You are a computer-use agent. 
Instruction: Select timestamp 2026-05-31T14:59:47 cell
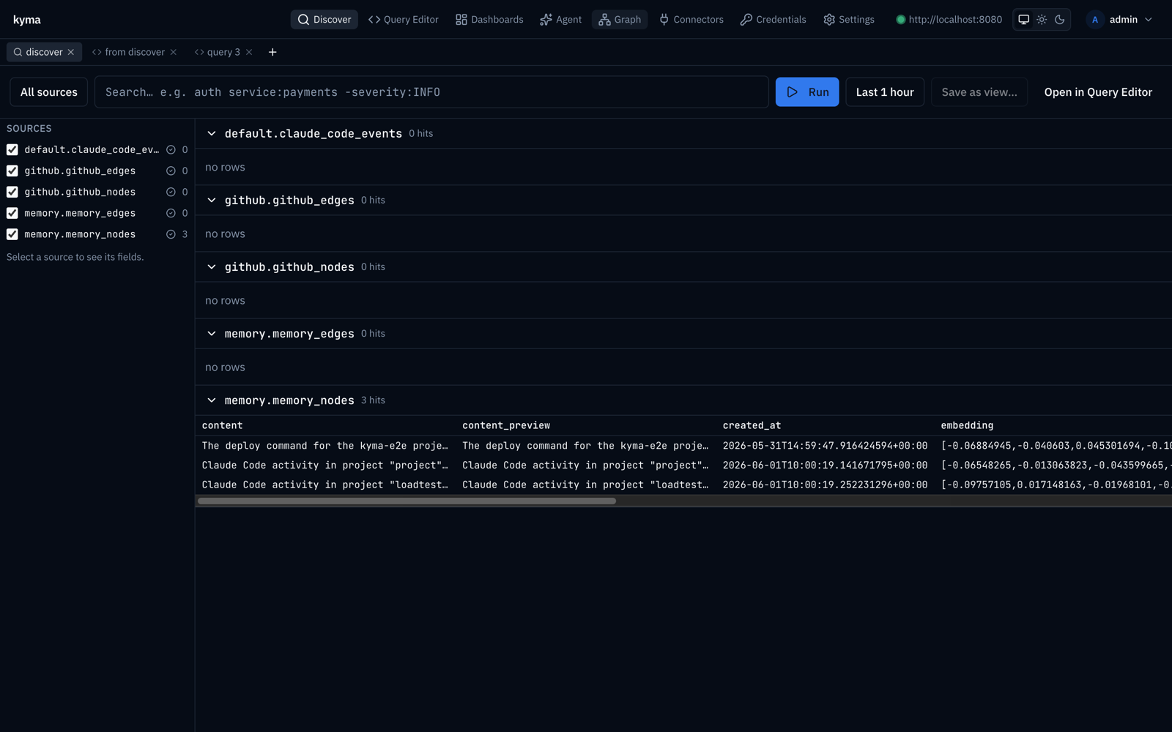825,446
